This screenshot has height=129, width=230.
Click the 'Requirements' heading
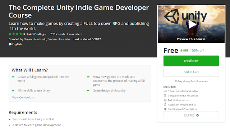pos(23,112)
